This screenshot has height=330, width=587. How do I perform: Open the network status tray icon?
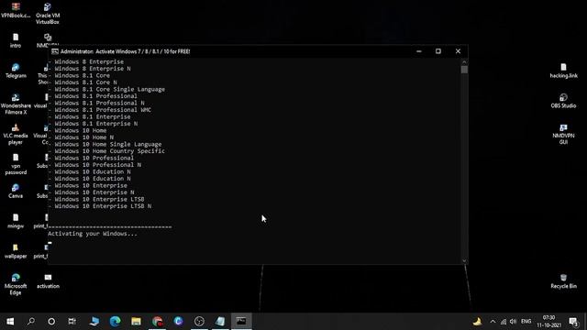coord(504,322)
